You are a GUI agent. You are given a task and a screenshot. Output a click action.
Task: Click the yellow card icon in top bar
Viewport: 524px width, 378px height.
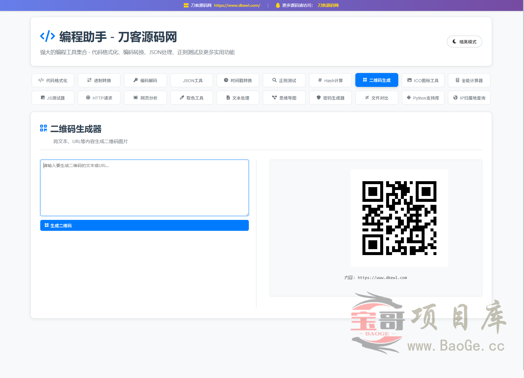coord(186,5)
